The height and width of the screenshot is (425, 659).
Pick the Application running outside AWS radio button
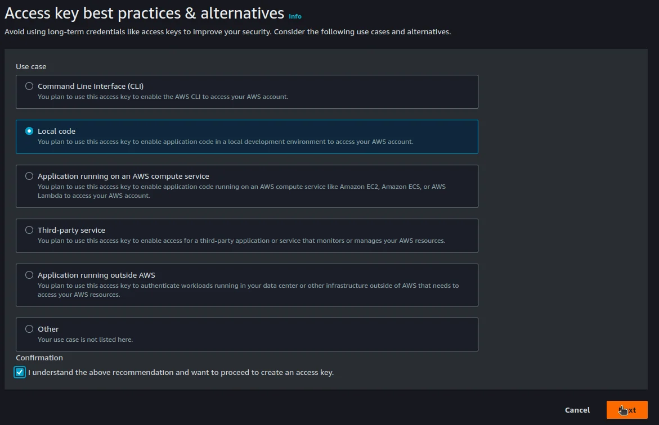(x=29, y=275)
